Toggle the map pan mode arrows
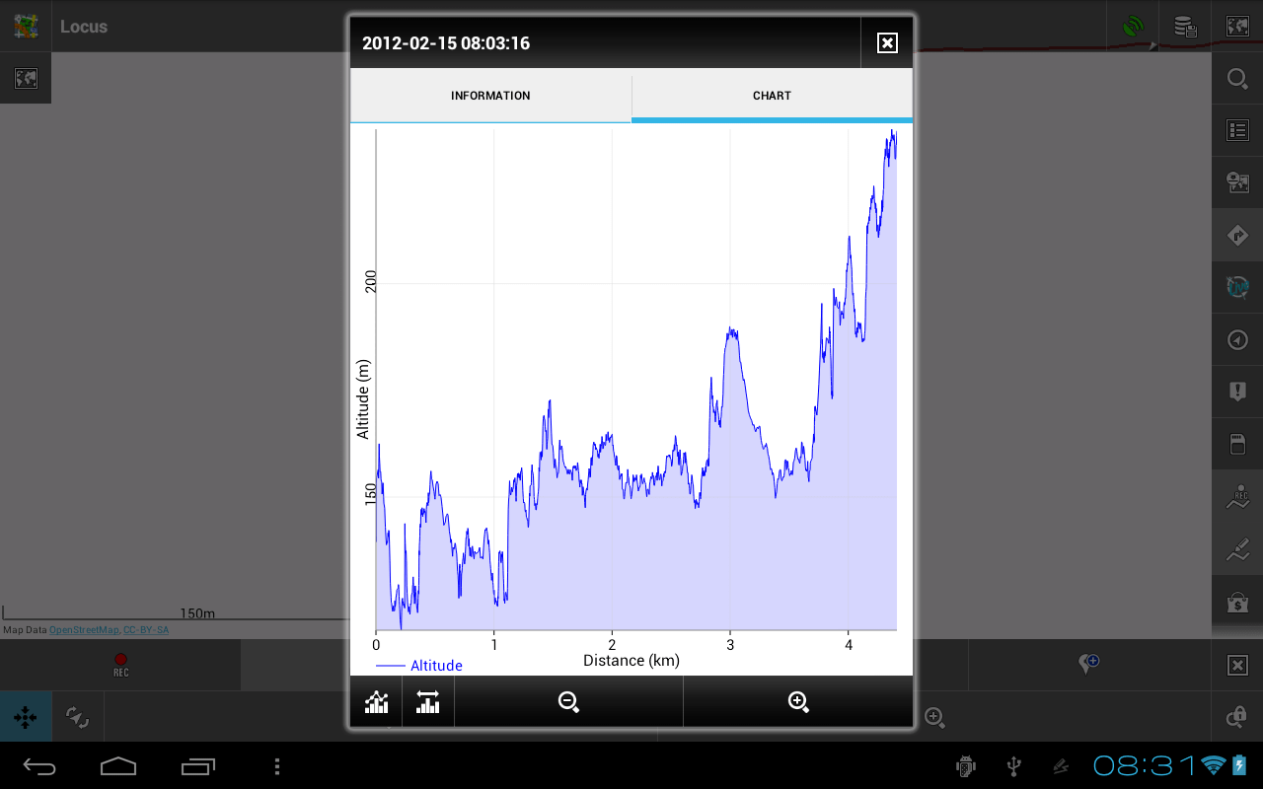 coord(26,717)
